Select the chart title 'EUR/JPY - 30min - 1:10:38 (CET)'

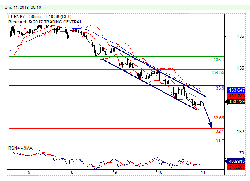(40, 16)
